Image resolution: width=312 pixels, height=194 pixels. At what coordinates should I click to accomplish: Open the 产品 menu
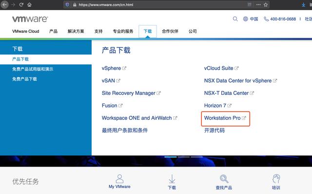click(53, 31)
